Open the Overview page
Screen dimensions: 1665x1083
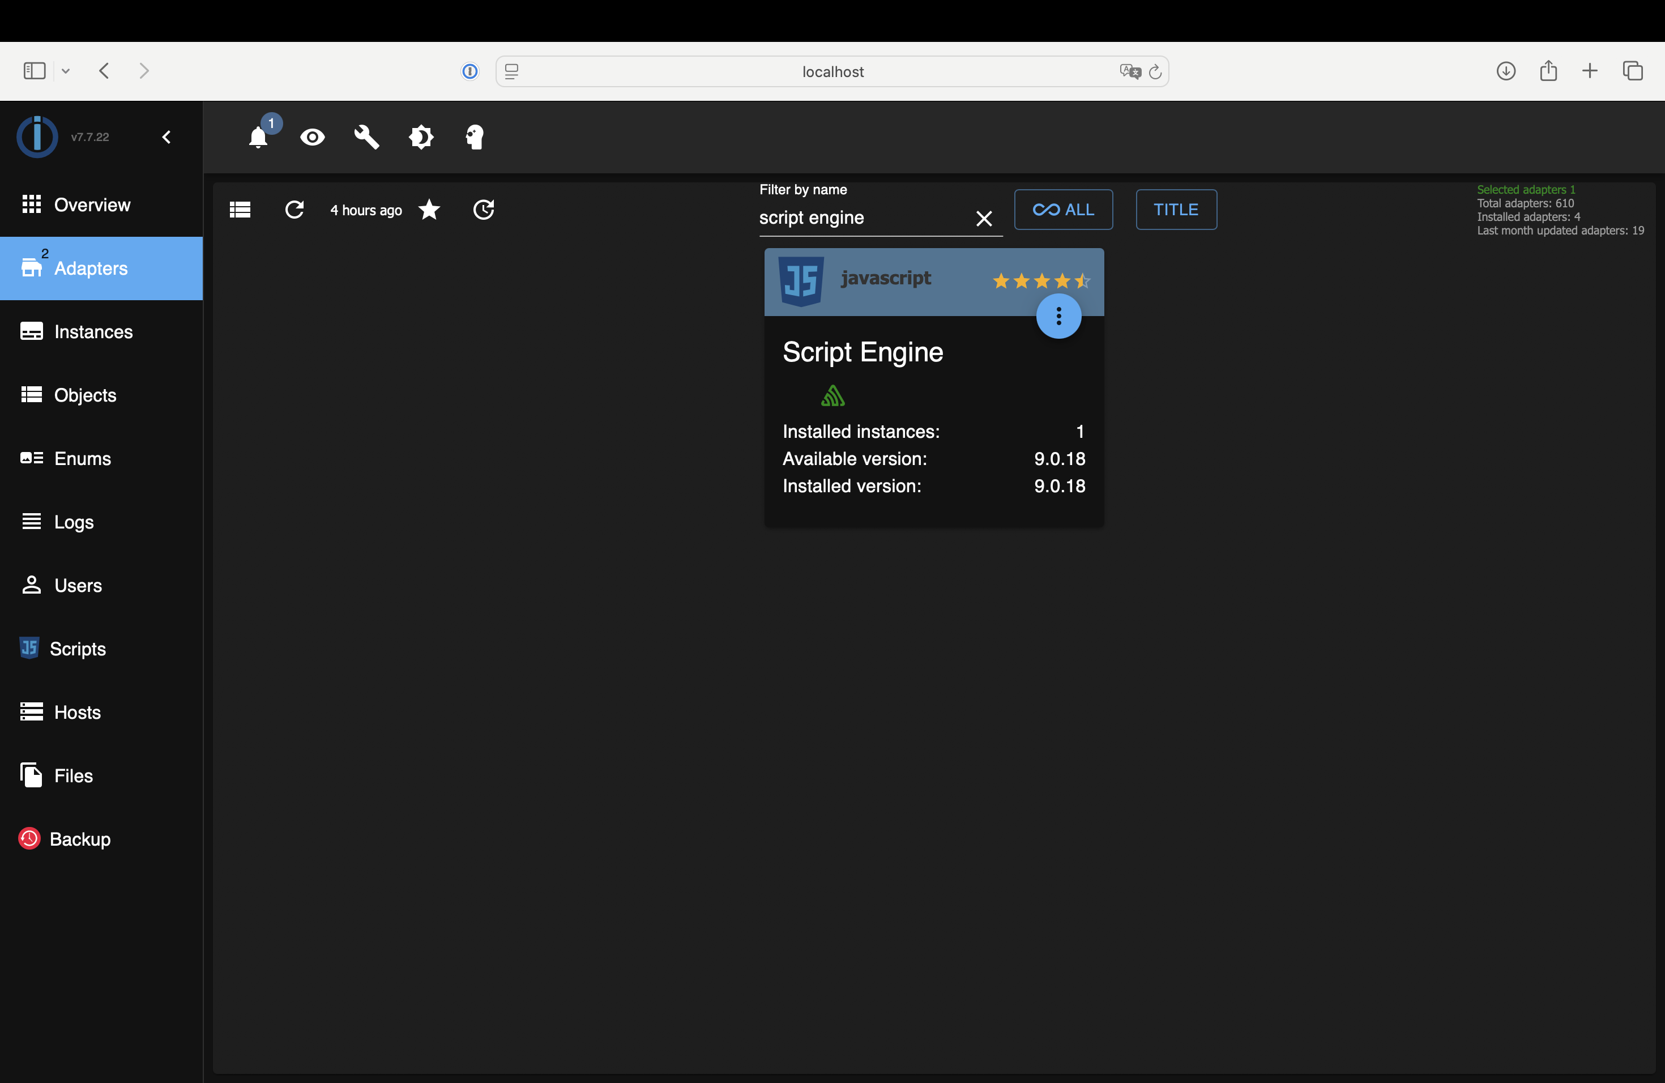101,205
